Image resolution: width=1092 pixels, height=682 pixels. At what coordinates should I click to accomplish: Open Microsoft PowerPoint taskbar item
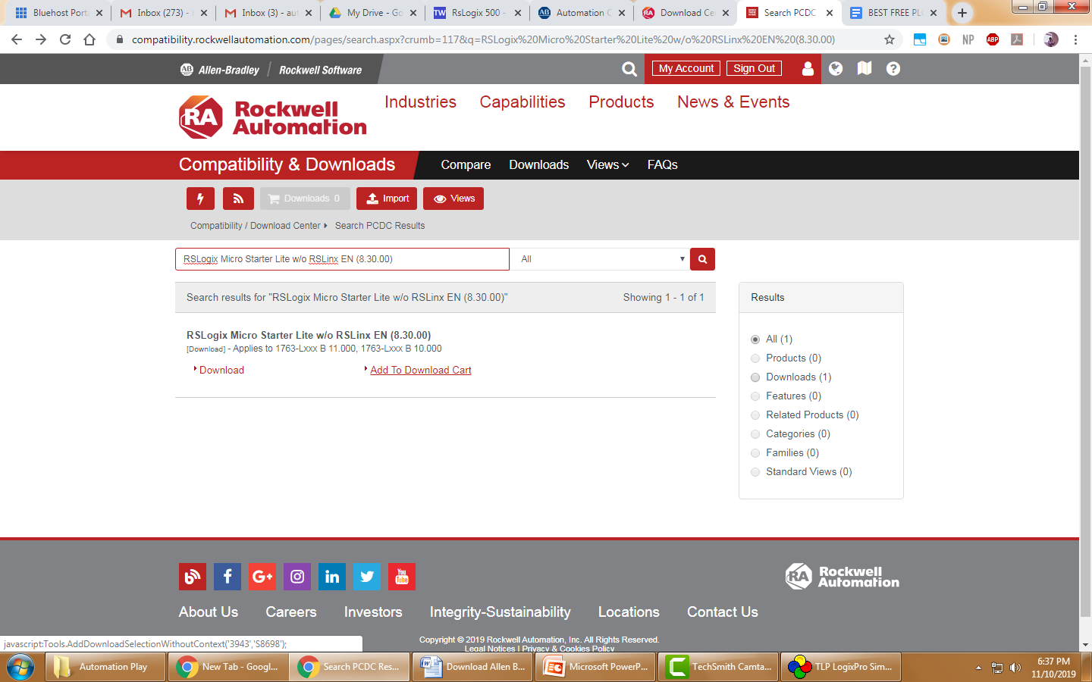(596, 667)
